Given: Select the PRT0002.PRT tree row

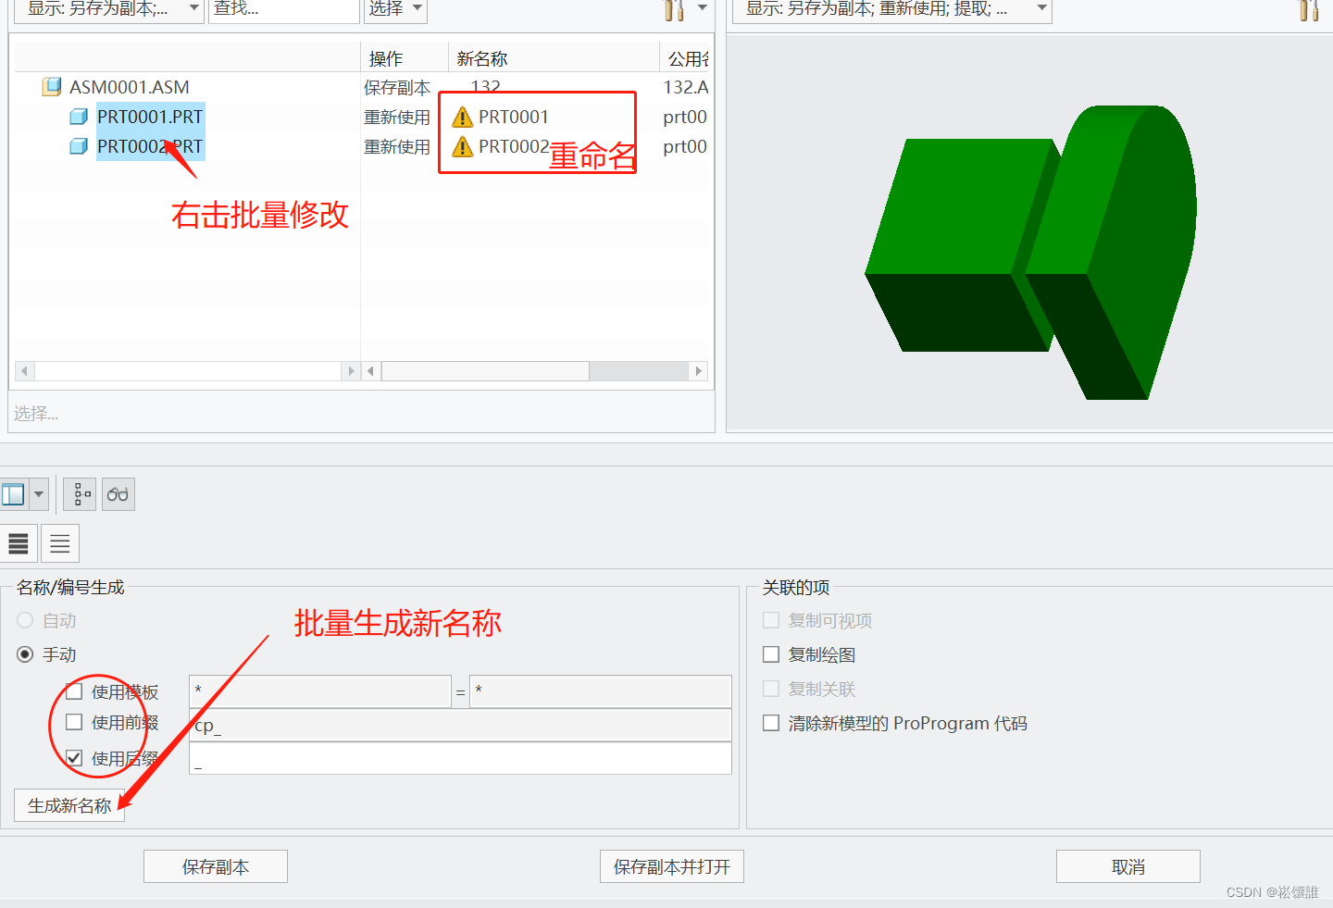Looking at the screenshot, I should [150, 146].
